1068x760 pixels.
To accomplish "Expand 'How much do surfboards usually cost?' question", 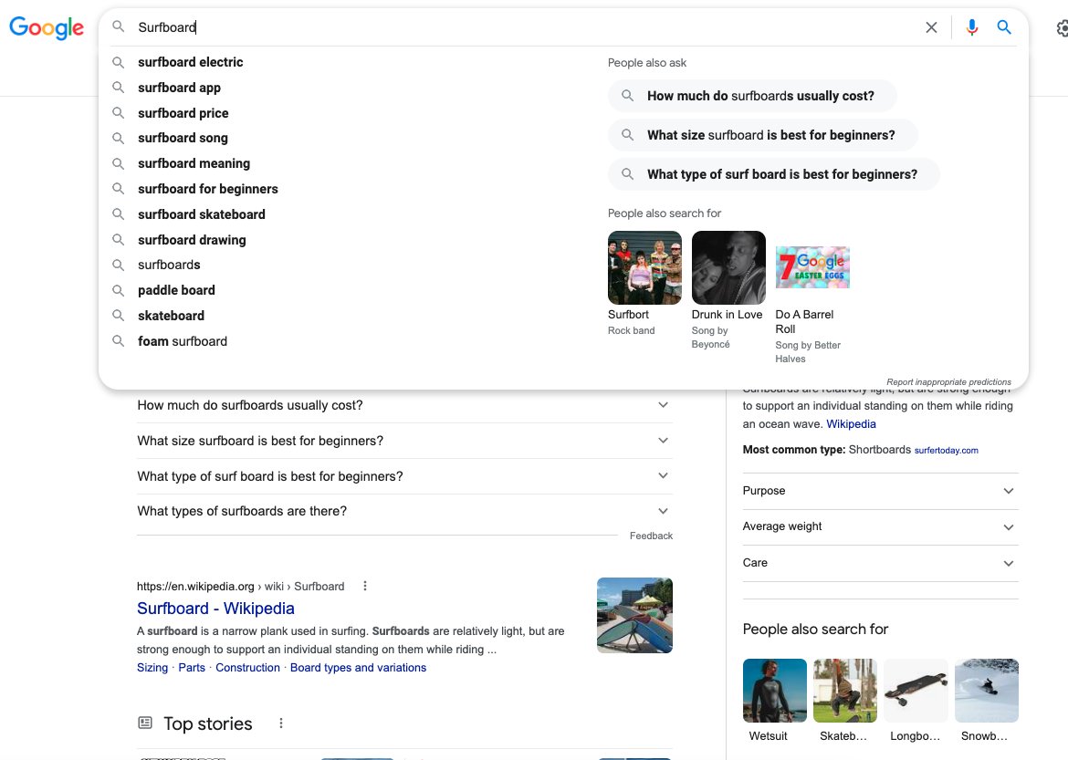I will pyautogui.click(x=404, y=405).
